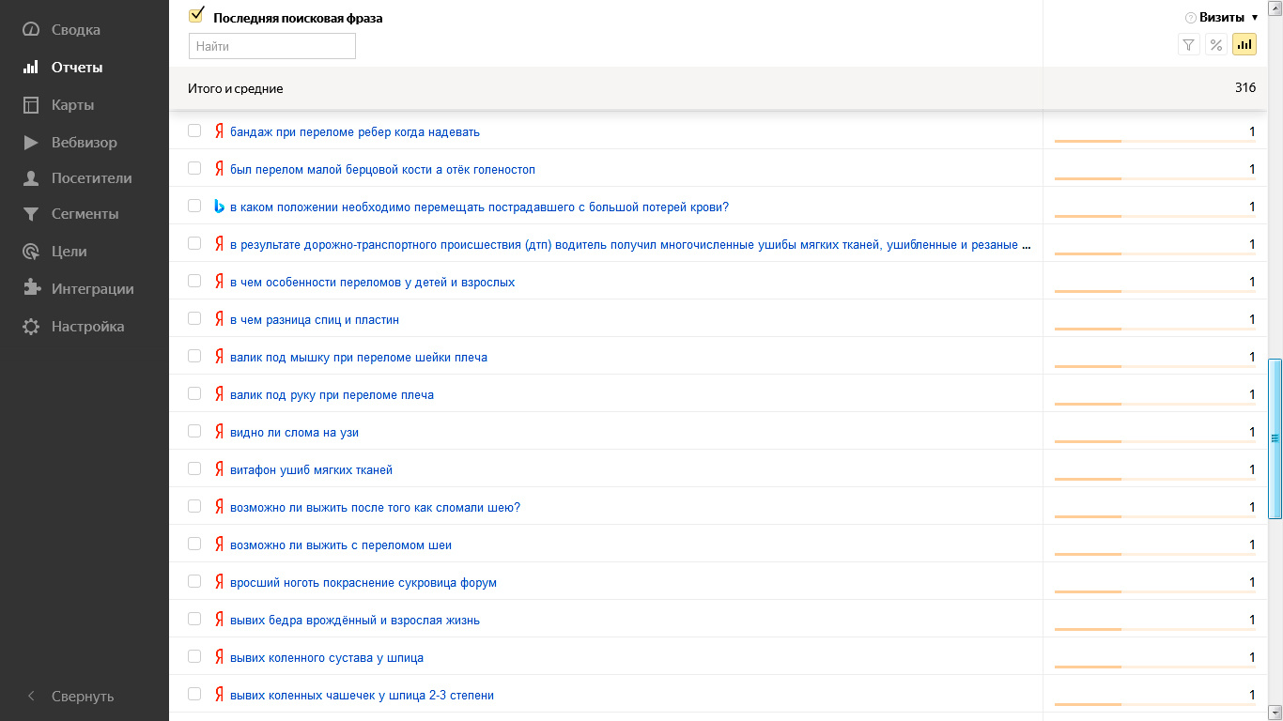
Task: Open the Визиты sort dropdown arrow
Action: click(1255, 18)
